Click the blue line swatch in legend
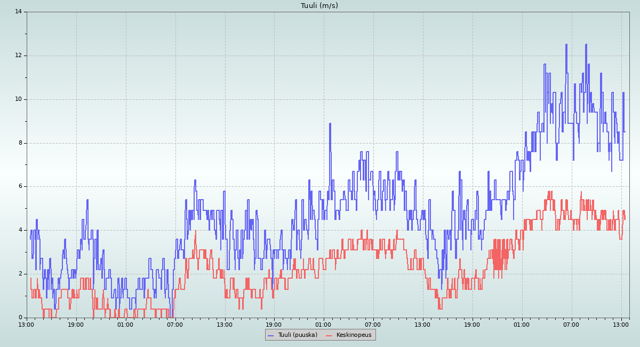 [270, 335]
